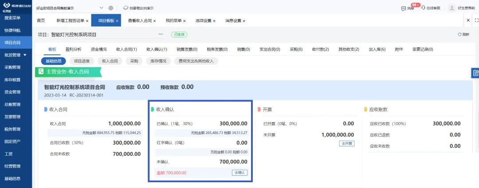Open 在线客服 headset icon

[x=423, y=8]
